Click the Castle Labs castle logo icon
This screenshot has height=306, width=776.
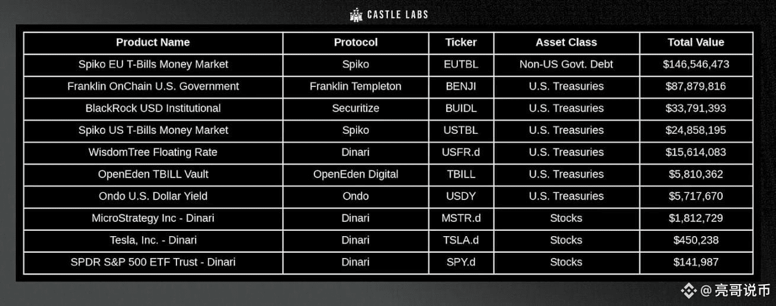click(x=356, y=14)
